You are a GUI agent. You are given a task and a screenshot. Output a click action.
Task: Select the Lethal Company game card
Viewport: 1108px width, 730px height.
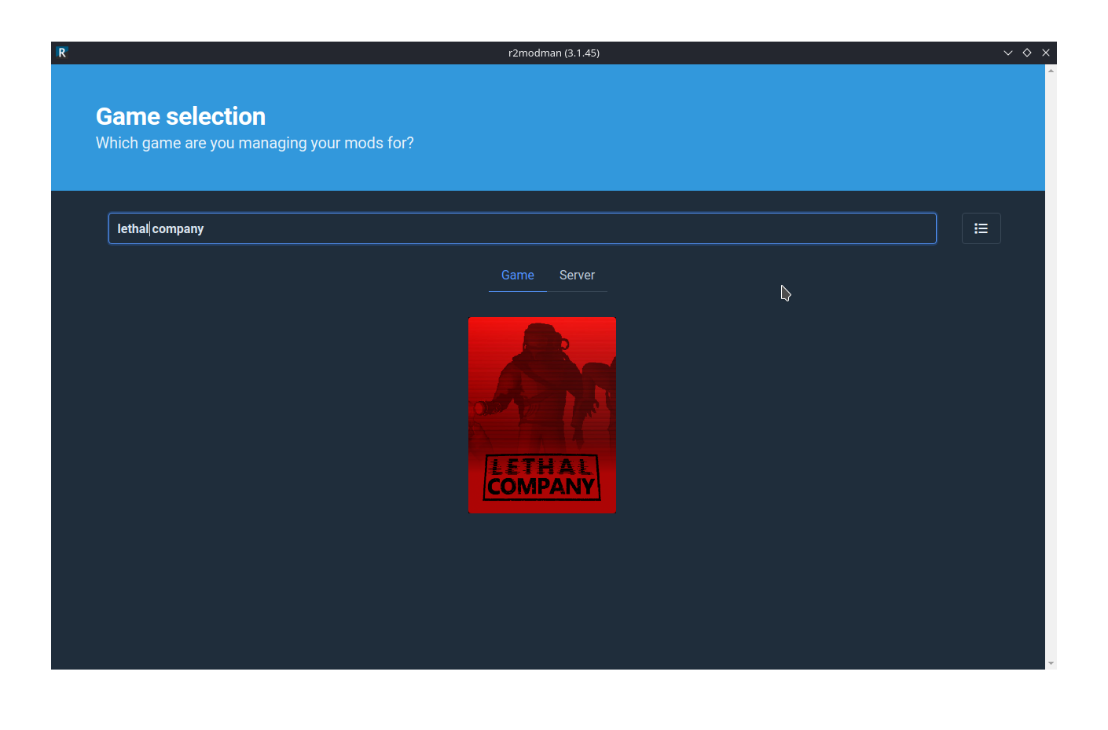[x=542, y=415]
